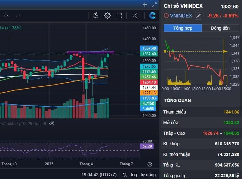Select the 62.20 RSI value label
The height and width of the screenshot is (179, 242).
point(147,146)
